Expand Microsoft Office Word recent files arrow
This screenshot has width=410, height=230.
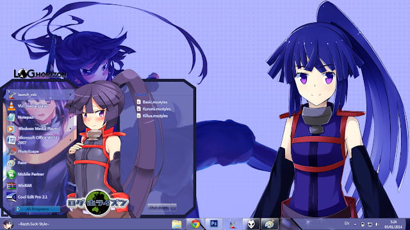click(x=70, y=140)
